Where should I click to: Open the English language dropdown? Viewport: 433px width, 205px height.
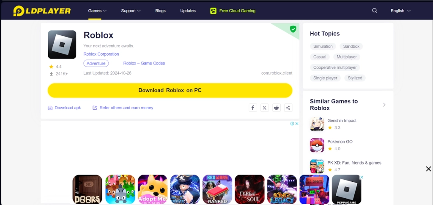click(x=400, y=11)
